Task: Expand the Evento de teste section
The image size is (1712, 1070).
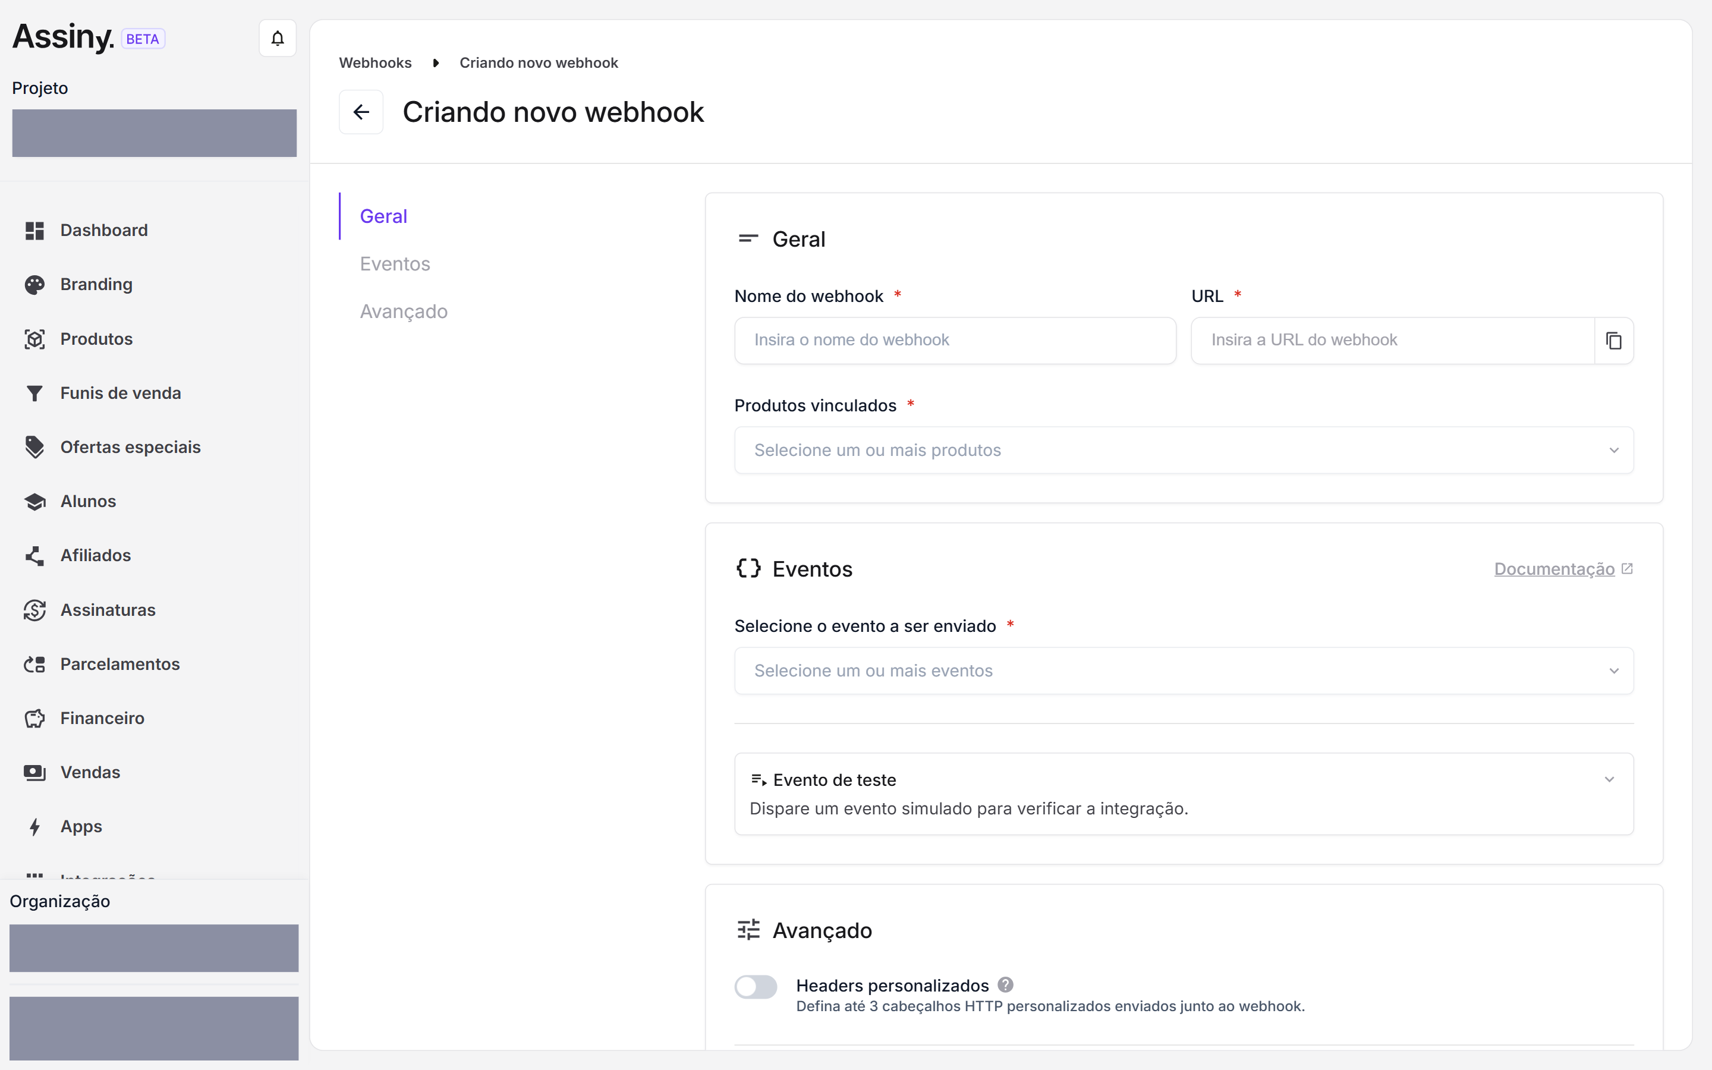Action: pyautogui.click(x=1184, y=794)
